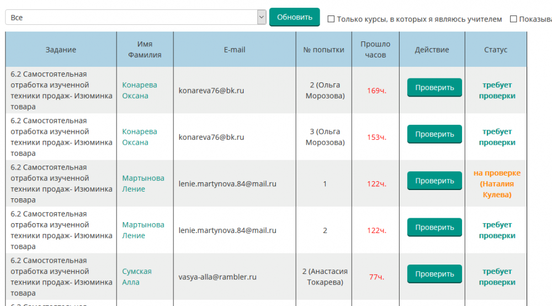The width and height of the screenshot is (552, 306).
Task: Open Мартынова Ление link in fourth row
Action: click(x=143, y=230)
